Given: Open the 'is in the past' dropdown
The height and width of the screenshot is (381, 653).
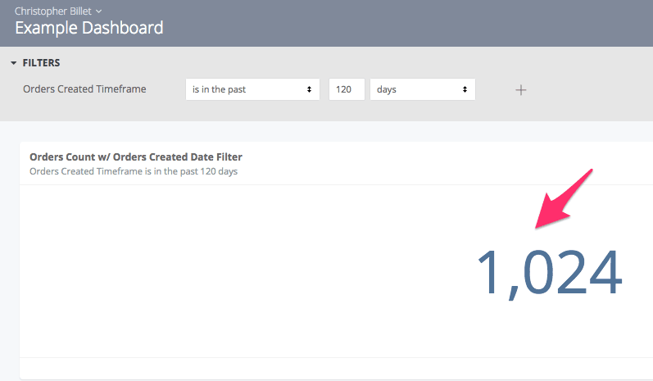Looking at the screenshot, I should coord(246,89).
